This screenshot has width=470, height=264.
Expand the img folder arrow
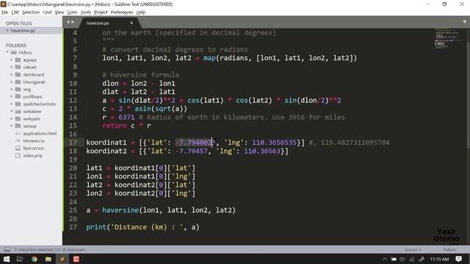tap(12, 89)
